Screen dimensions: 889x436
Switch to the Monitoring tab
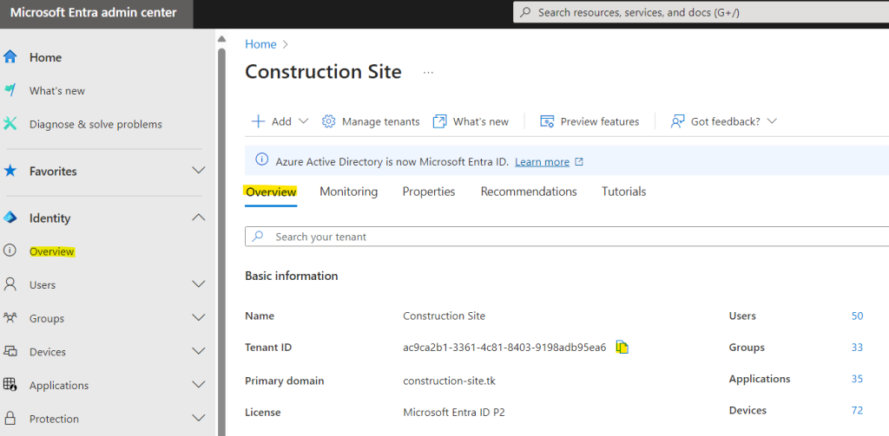point(349,192)
